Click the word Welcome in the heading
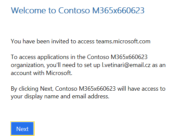182x140 pixels. 28,11
